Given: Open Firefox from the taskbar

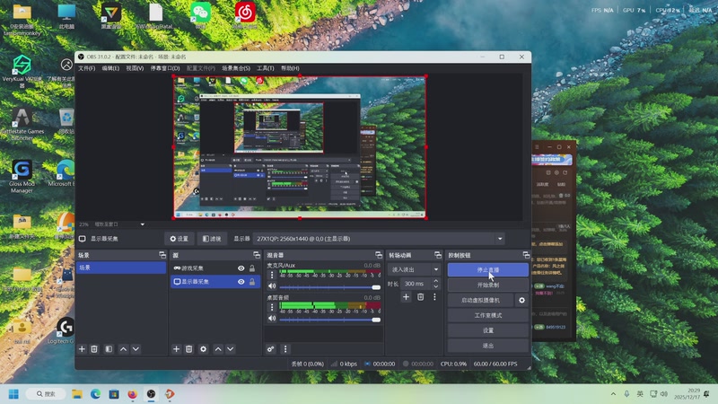Looking at the screenshot, I should tap(132, 394).
